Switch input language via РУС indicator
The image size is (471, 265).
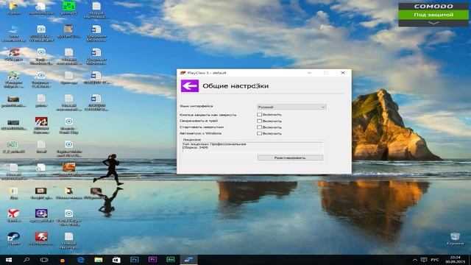click(435, 260)
